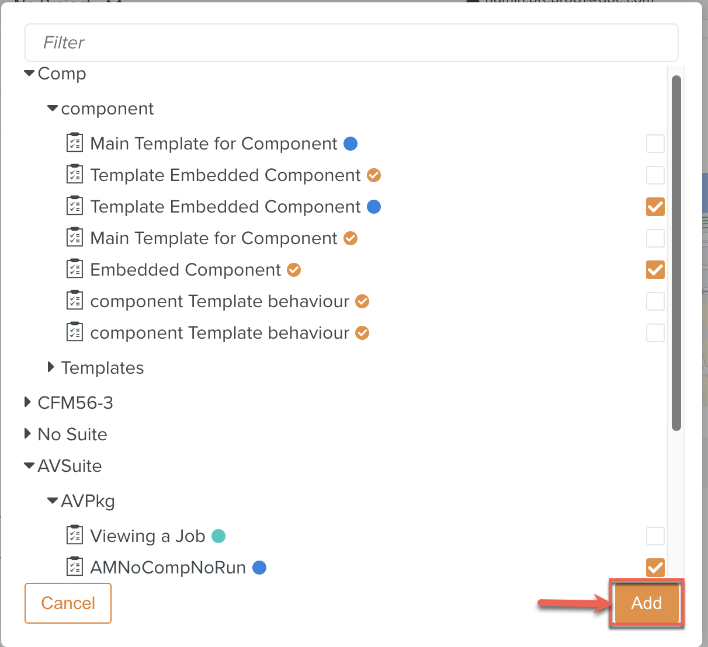Click orange check badge after Embedded Component

294,270
